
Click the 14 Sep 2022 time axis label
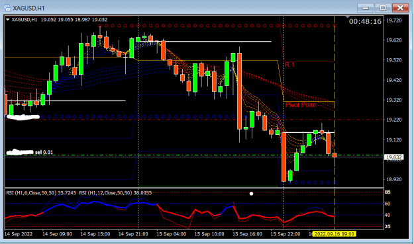pyautogui.click(x=19, y=234)
